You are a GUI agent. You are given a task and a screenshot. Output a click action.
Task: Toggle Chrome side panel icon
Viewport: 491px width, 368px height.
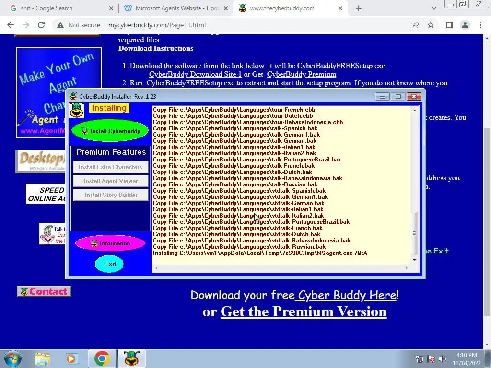click(450, 25)
